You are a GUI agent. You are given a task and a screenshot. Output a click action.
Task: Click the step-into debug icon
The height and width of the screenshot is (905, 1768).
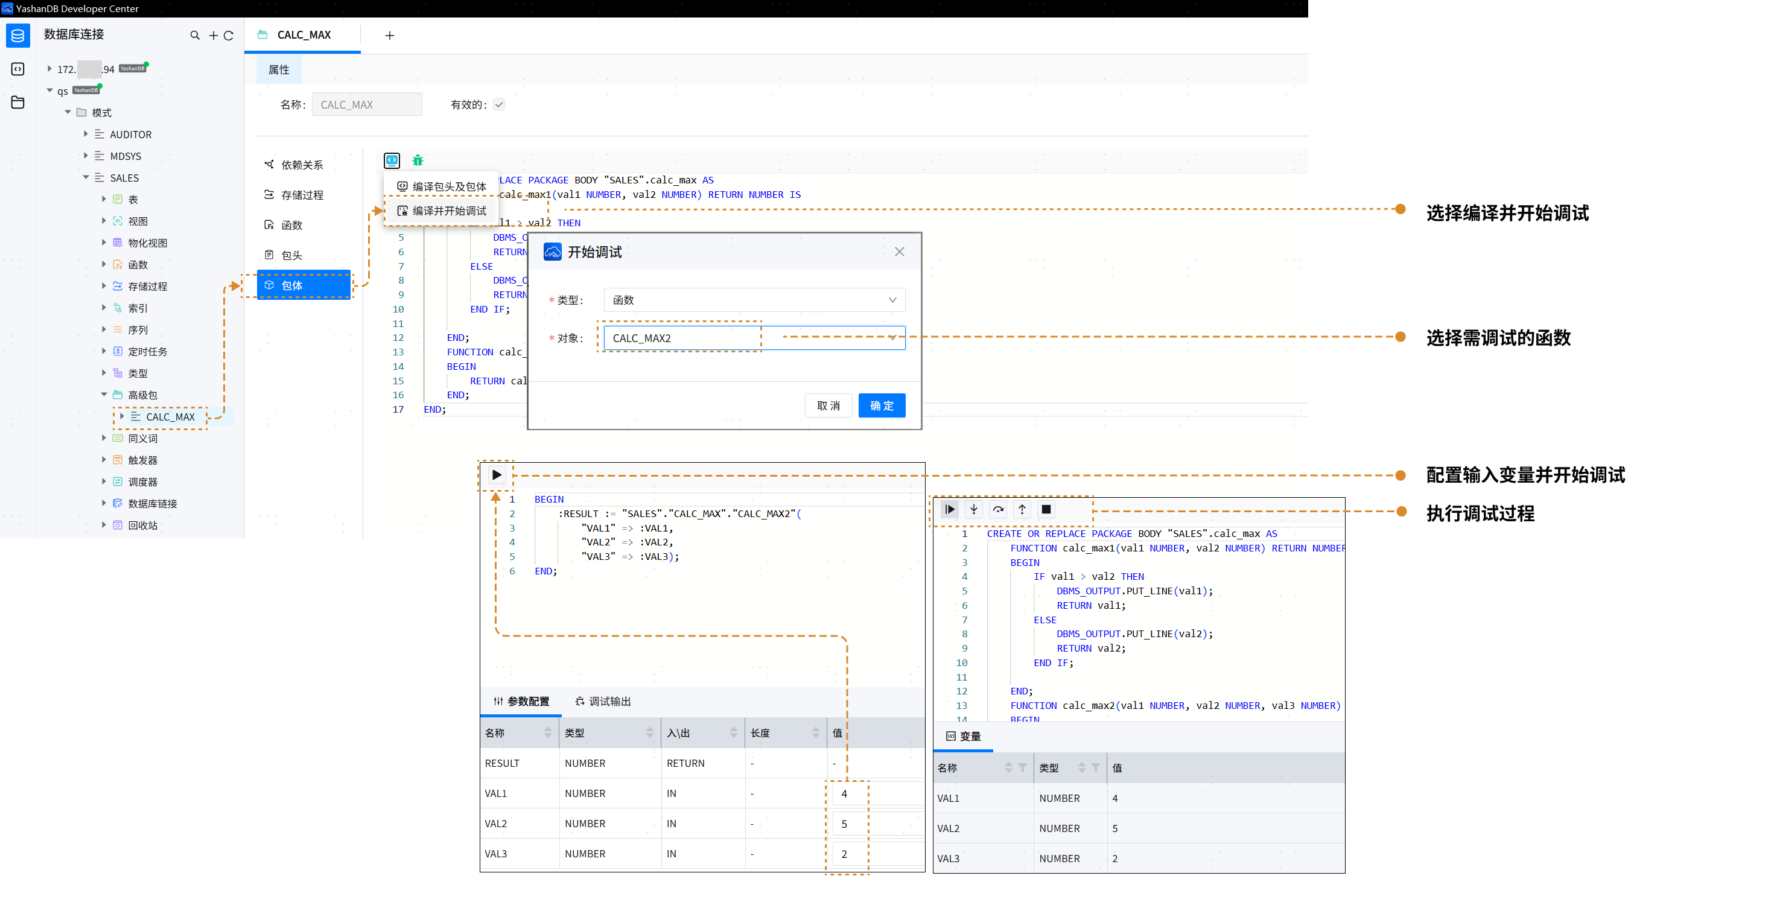click(973, 509)
